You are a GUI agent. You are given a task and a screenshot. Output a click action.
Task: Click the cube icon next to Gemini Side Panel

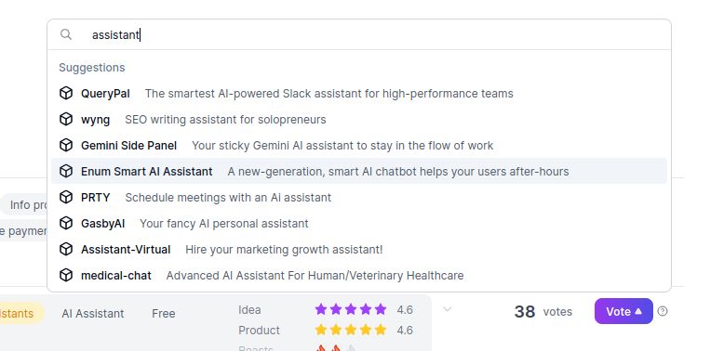click(66, 146)
